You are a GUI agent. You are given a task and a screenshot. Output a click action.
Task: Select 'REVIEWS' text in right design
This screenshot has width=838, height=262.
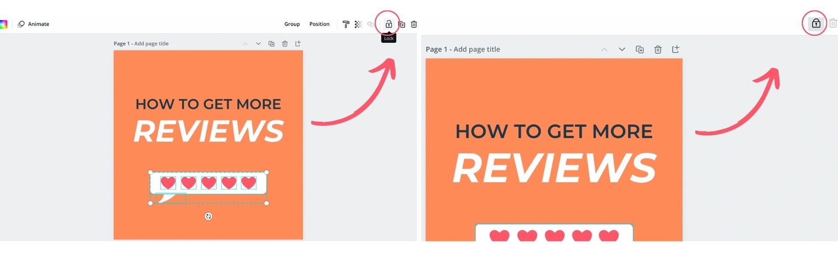pyautogui.click(x=555, y=168)
